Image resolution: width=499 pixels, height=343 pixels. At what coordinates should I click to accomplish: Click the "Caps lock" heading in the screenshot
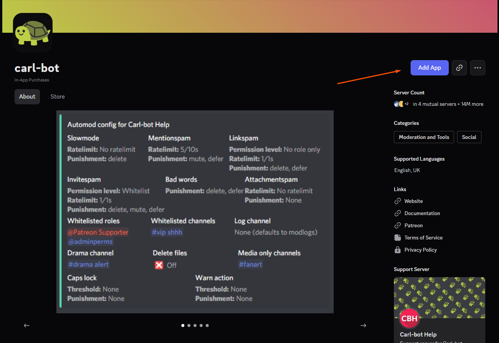[x=82, y=278]
